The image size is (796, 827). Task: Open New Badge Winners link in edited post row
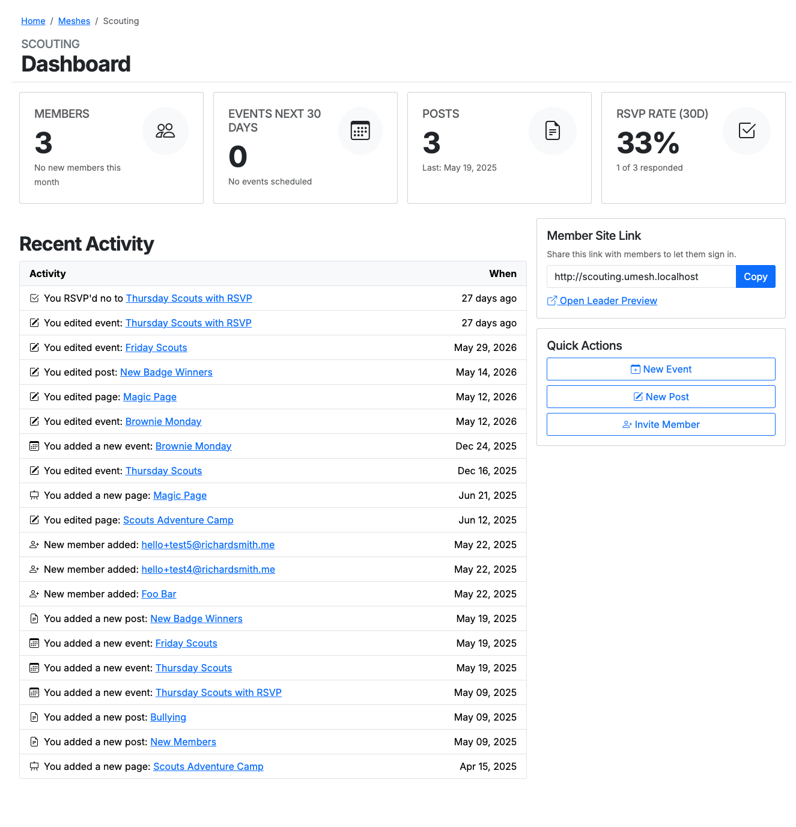click(166, 372)
